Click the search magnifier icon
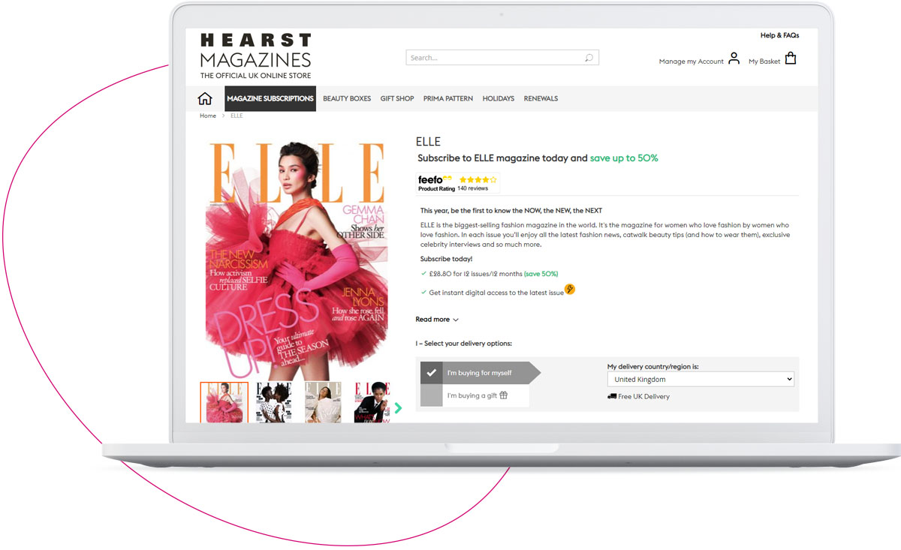The height and width of the screenshot is (550, 901). (x=589, y=58)
